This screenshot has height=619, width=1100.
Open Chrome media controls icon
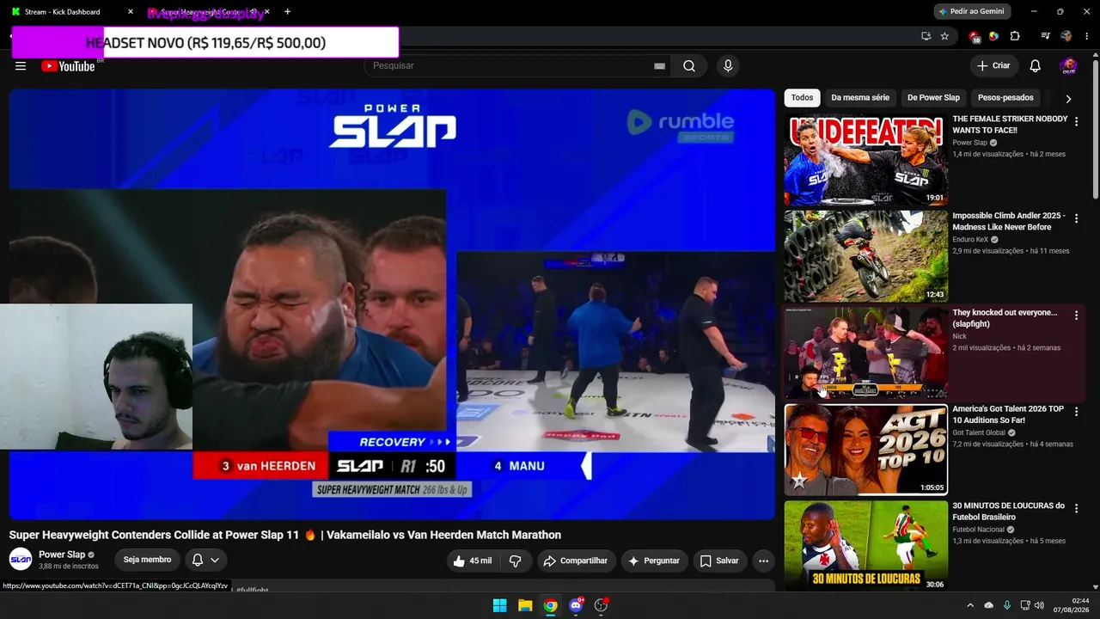click(1045, 36)
